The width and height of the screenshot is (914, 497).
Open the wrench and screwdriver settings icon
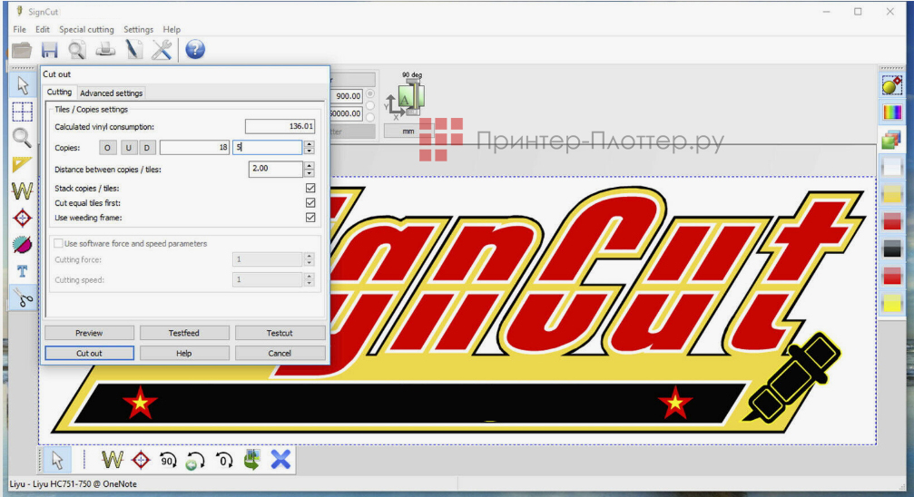(162, 49)
